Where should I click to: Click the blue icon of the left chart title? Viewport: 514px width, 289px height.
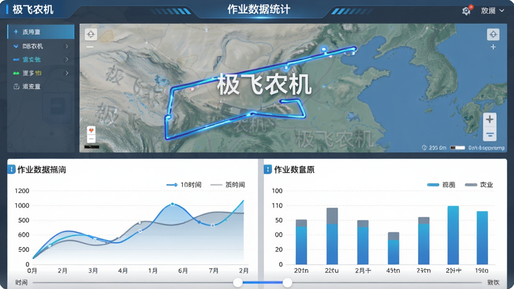[12, 170]
